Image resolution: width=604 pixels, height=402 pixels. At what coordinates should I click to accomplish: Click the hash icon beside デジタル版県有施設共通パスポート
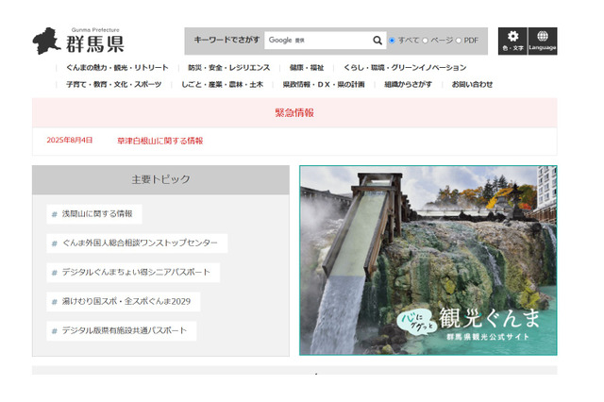[54, 330]
